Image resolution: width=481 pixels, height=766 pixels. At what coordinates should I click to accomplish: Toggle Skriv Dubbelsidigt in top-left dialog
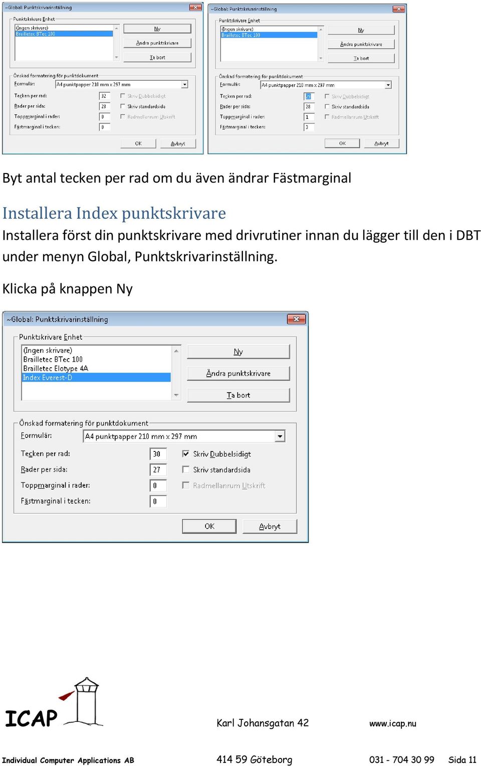click(x=123, y=96)
